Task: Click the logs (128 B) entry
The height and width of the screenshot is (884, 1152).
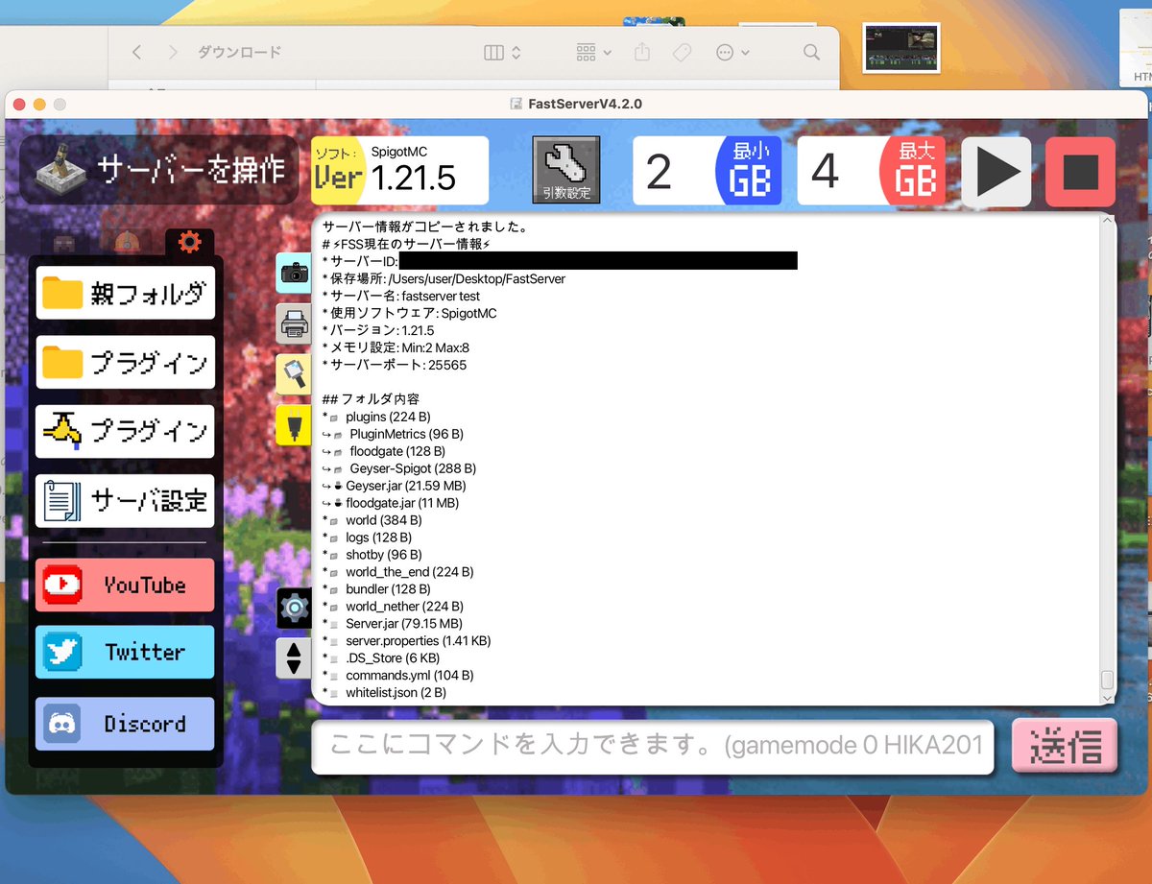Action: (367, 538)
